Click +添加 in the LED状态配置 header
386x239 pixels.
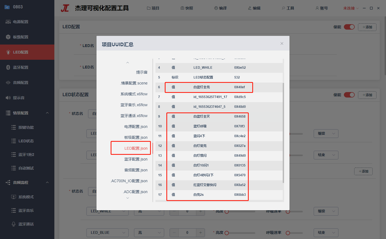coord(367,95)
